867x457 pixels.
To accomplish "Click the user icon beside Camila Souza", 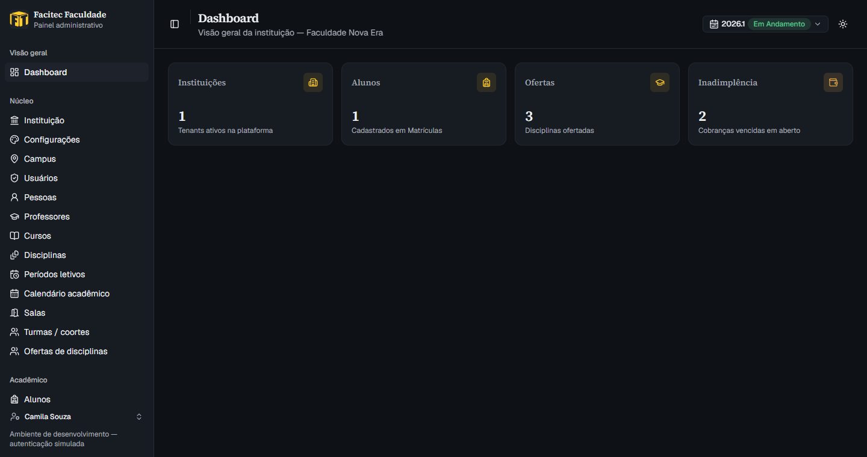I will (x=15, y=417).
